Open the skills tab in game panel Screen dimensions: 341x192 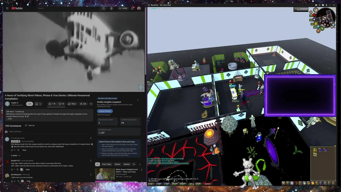click(288, 183)
